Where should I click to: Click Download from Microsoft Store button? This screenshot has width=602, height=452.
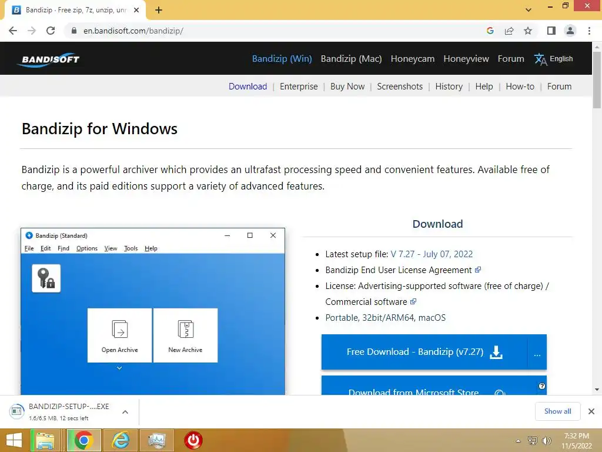click(x=434, y=385)
